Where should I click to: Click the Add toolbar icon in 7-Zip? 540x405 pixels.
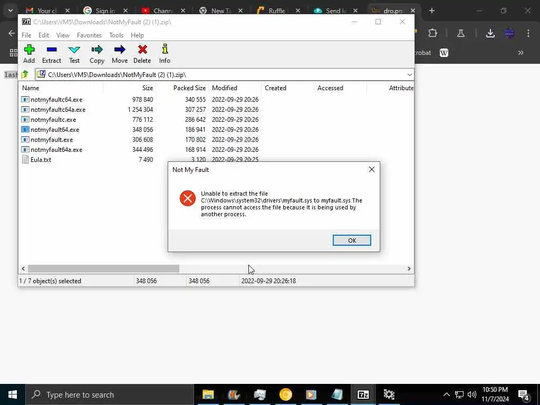30,54
